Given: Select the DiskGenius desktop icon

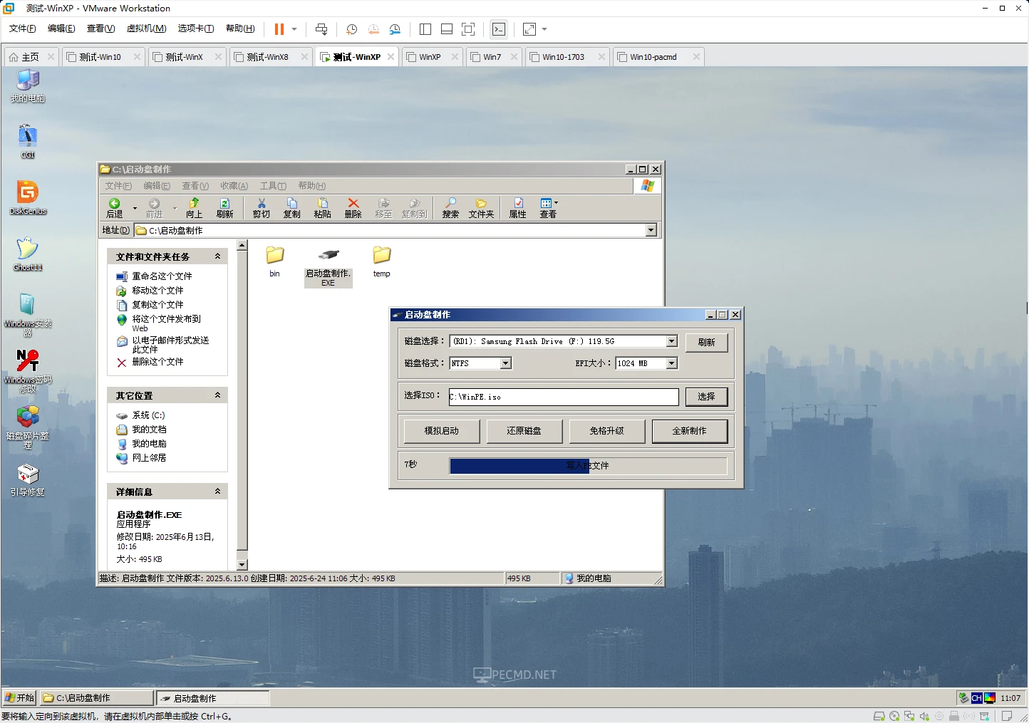Looking at the screenshot, I should 28,198.
